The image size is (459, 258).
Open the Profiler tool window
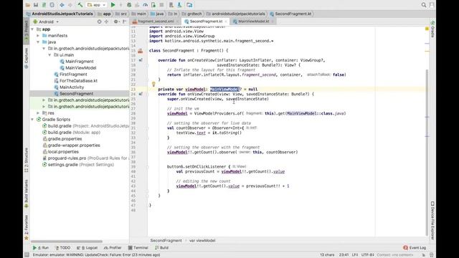click(x=113, y=248)
